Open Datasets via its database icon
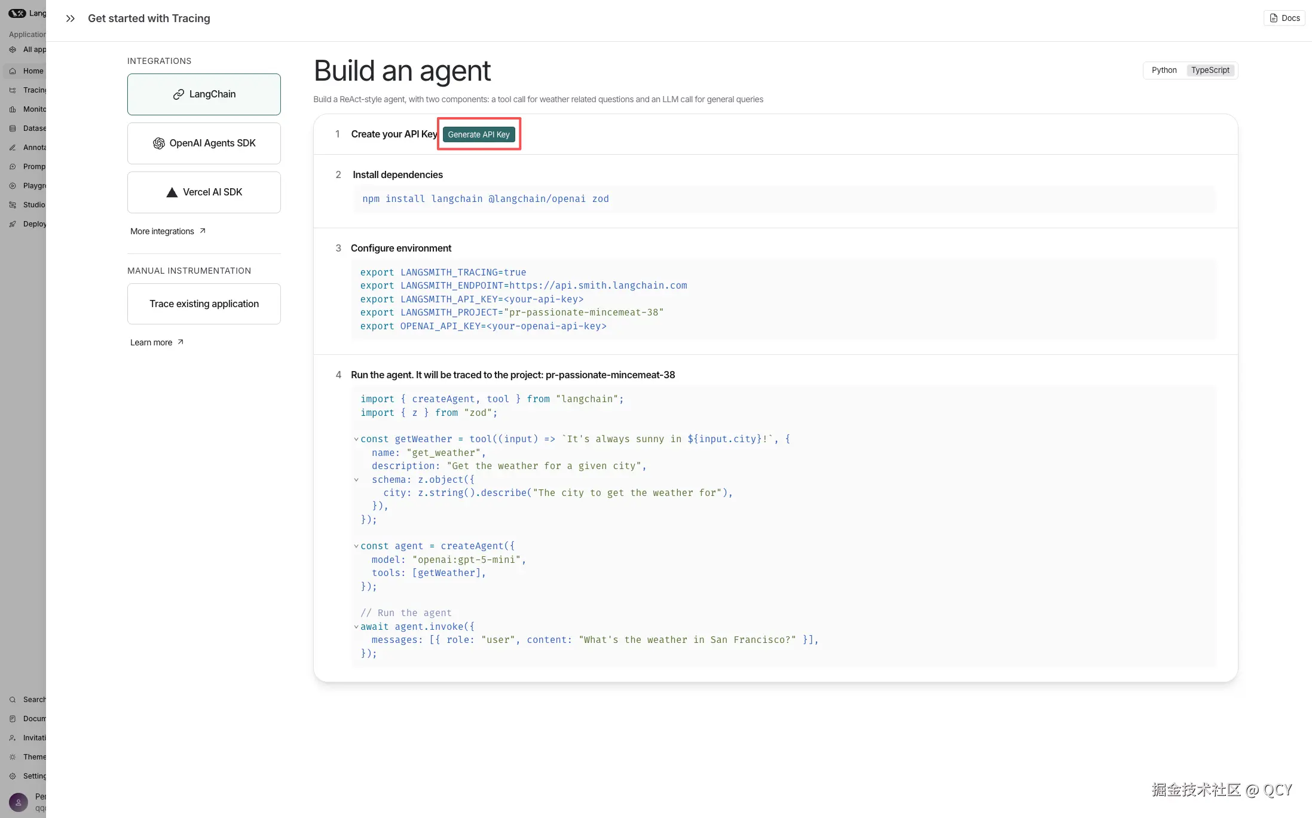The height and width of the screenshot is (818, 1312). (x=13, y=128)
